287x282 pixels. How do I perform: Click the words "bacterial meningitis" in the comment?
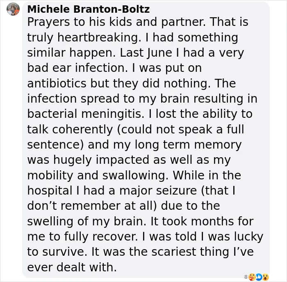(85, 114)
